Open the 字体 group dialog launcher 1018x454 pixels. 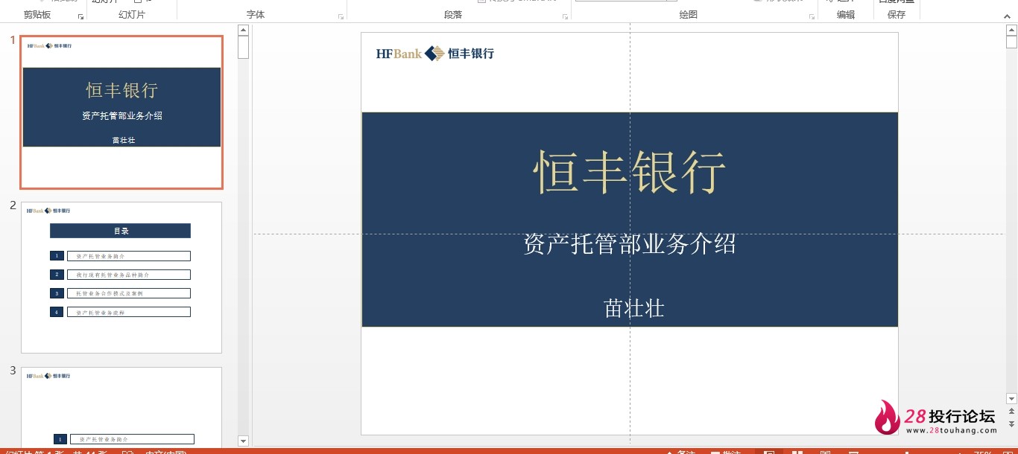click(341, 16)
